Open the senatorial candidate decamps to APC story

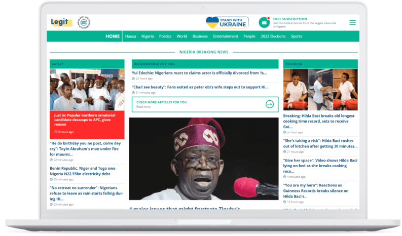(85, 120)
